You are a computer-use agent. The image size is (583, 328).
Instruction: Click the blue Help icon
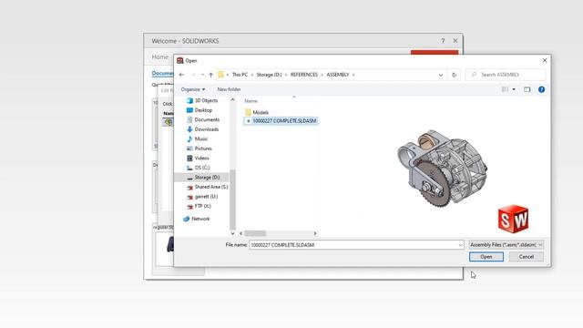541,89
